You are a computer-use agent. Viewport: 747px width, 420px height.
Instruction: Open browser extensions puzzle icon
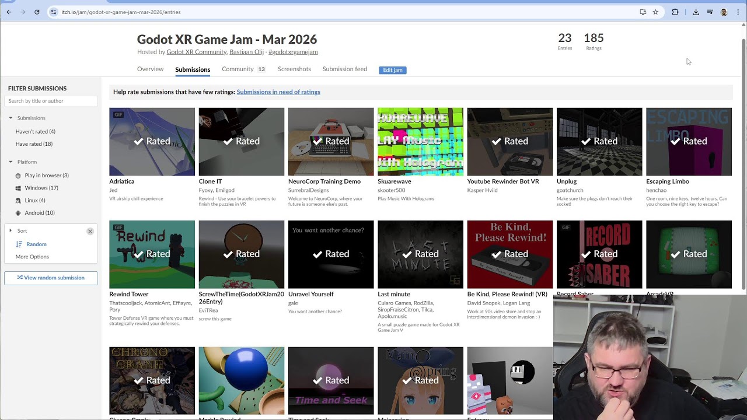[x=675, y=12]
